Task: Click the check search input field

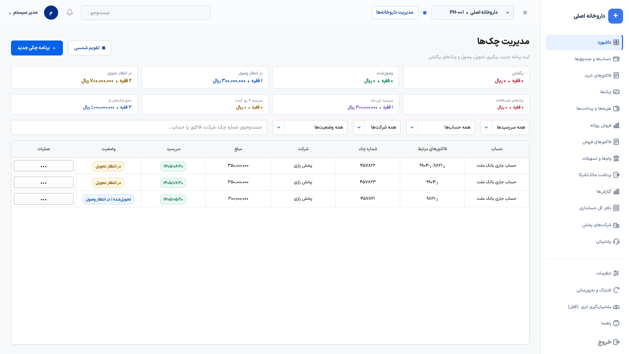Action: pyautogui.click(x=139, y=127)
